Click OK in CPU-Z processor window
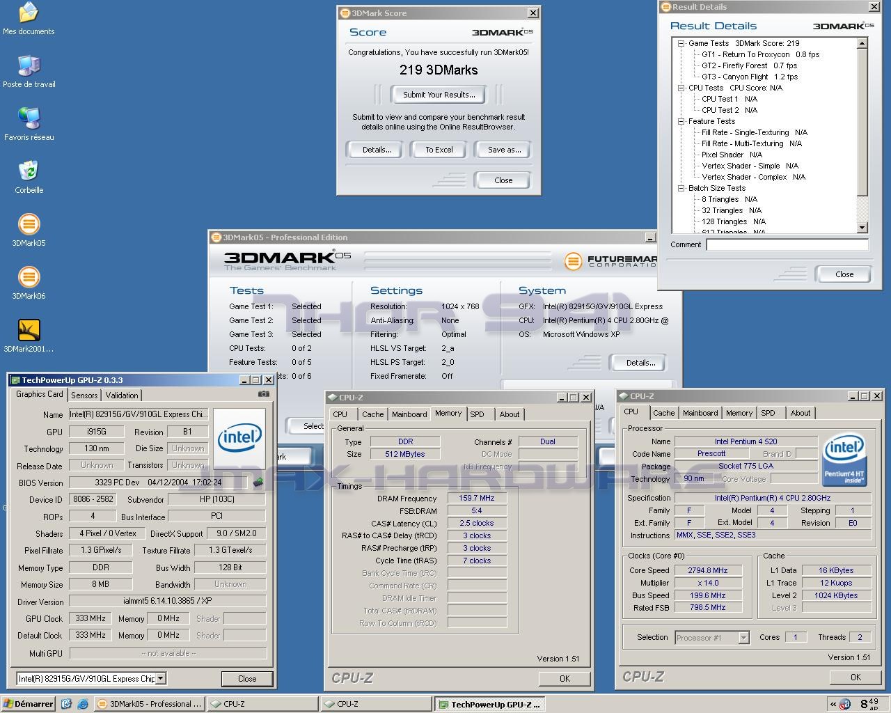This screenshot has width=891, height=713. coord(855,677)
